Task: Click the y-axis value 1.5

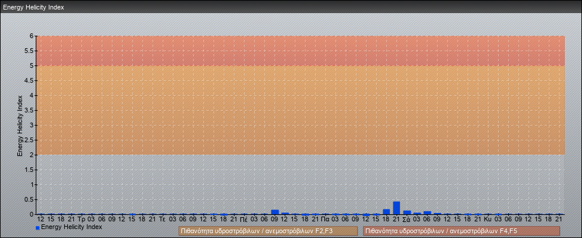Action: [29, 170]
